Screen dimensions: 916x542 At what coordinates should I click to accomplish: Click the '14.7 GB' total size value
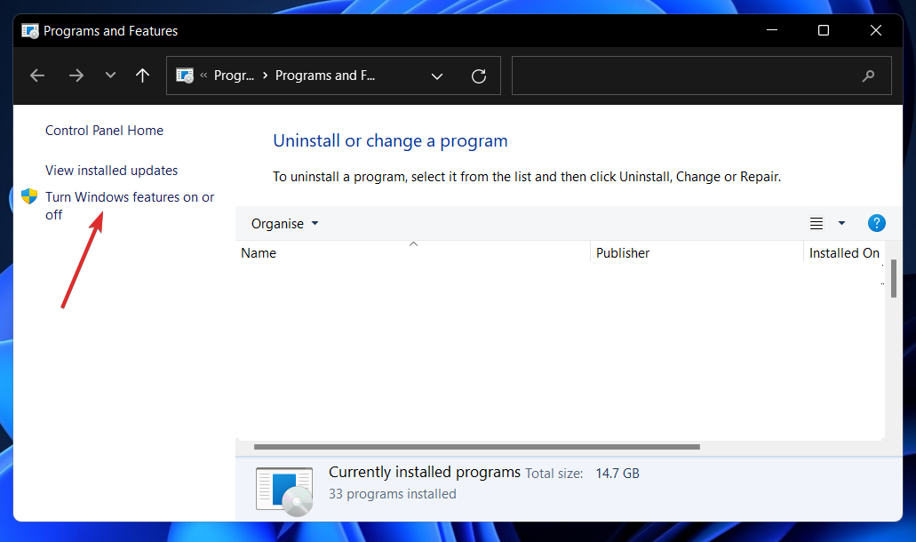click(617, 473)
